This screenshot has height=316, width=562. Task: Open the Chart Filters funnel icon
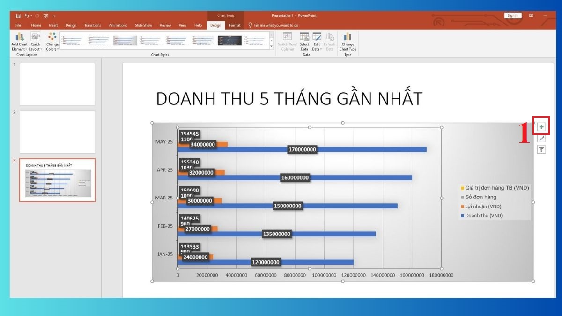(541, 150)
